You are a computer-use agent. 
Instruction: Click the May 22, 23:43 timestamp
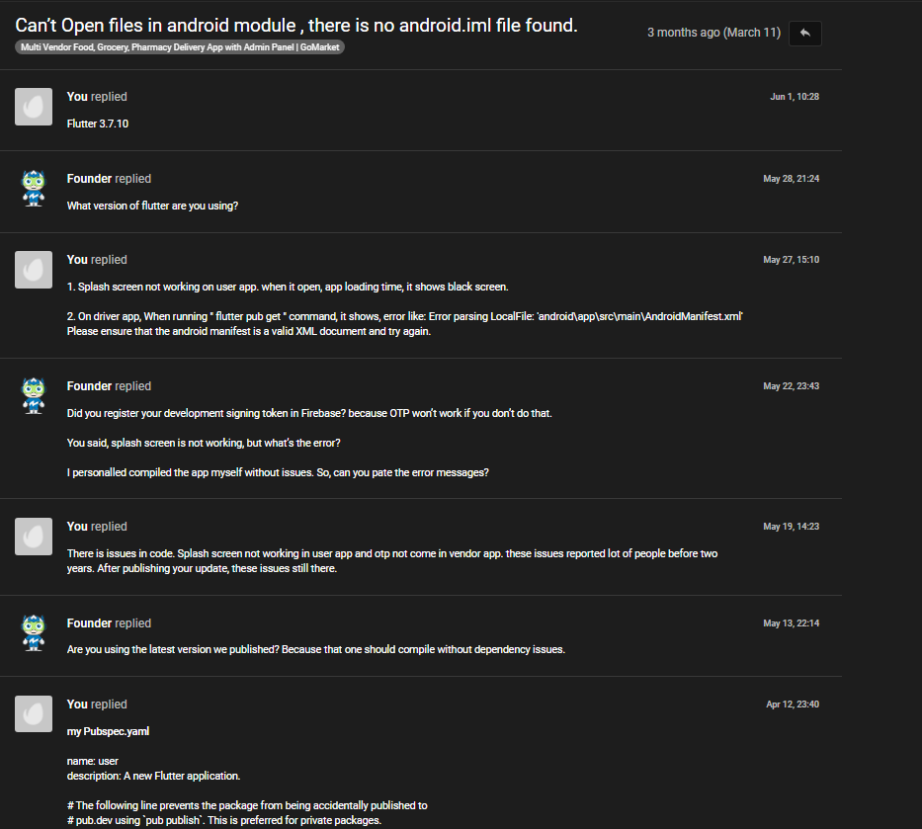pos(791,386)
